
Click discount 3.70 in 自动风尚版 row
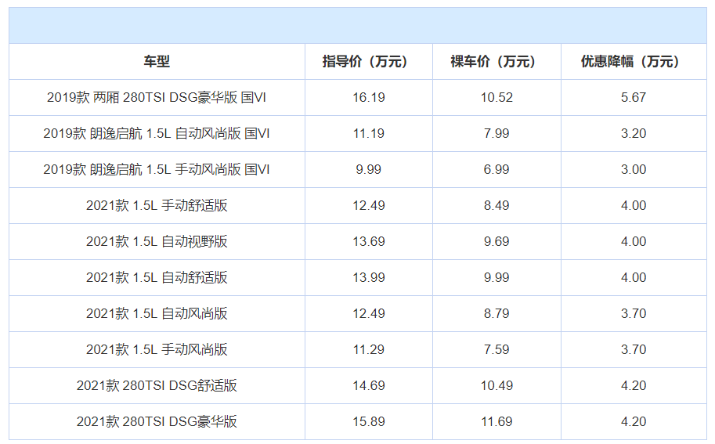click(x=634, y=314)
